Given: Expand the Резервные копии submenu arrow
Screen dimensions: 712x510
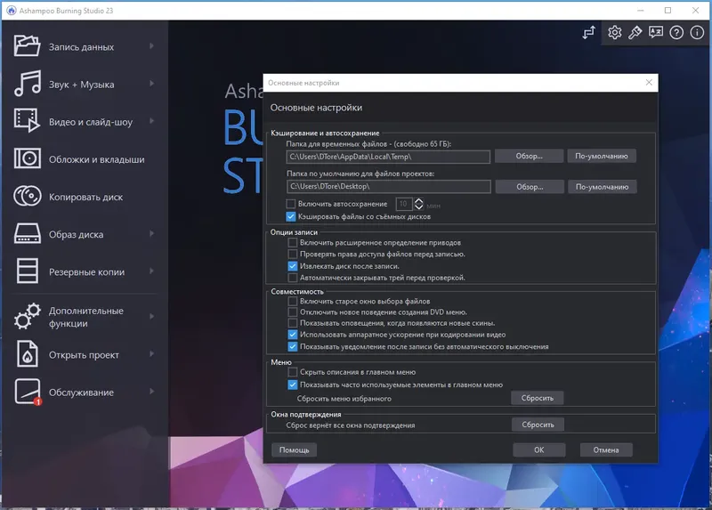Looking at the screenshot, I should point(151,271).
